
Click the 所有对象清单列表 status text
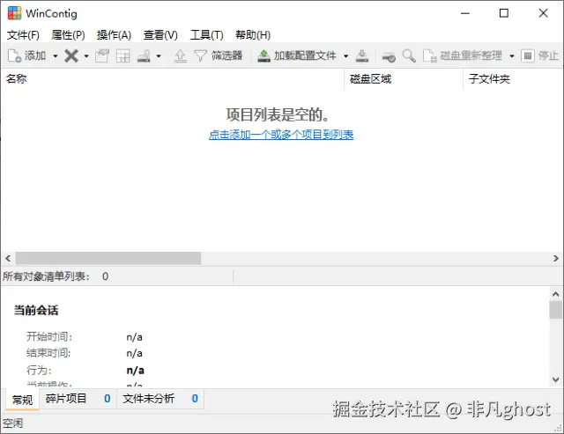coord(46,276)
